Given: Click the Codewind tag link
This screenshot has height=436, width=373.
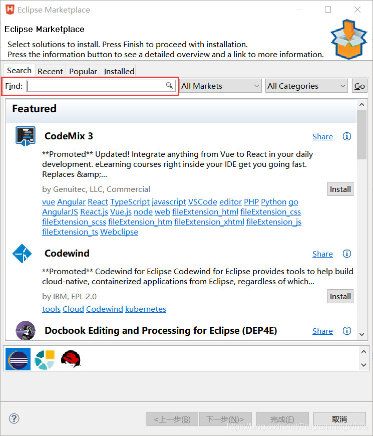Looking at the screenshot, I should coord(105,309).
